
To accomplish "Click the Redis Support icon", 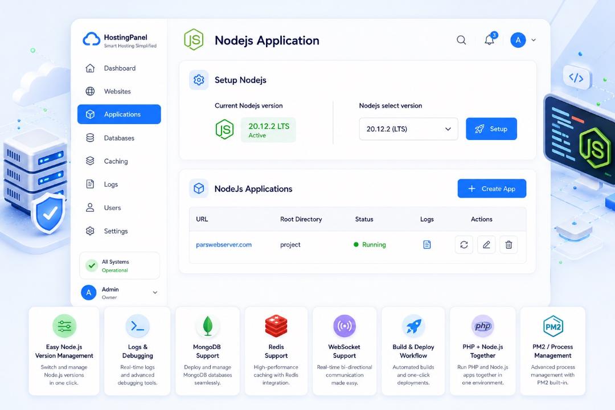I will point(276,326).
